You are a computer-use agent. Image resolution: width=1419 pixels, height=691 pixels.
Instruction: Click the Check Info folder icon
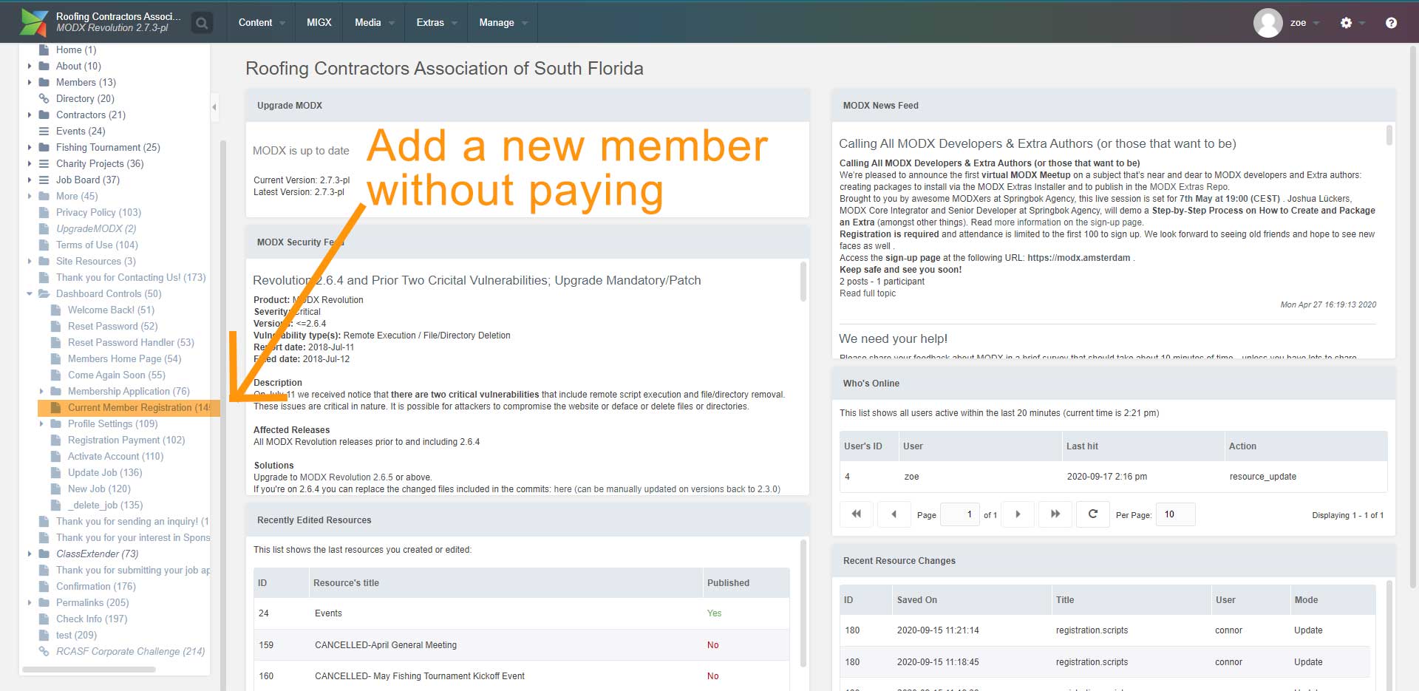pyautogui.click(x=44, y=619)
